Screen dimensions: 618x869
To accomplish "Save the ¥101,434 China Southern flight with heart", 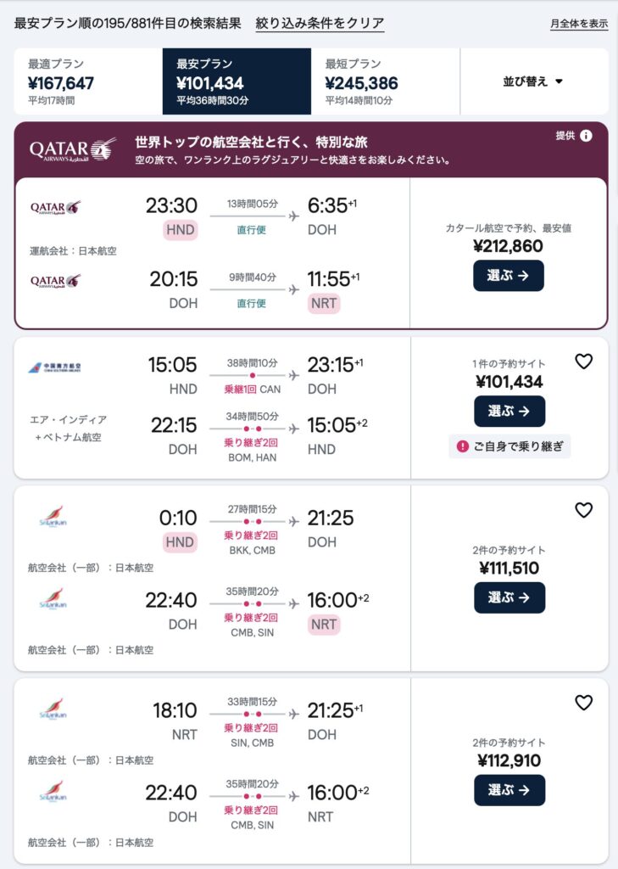I will (x=583, y=362).
